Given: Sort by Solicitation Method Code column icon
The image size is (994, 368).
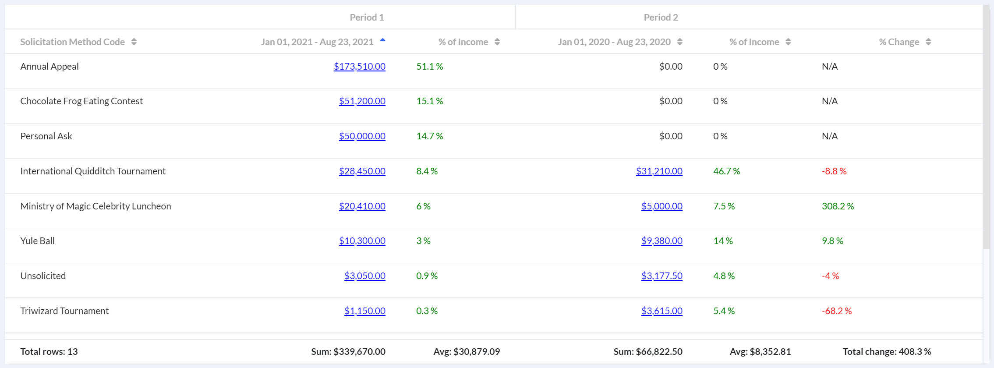Looking at the screenshot, I should [x=134, y=42].
